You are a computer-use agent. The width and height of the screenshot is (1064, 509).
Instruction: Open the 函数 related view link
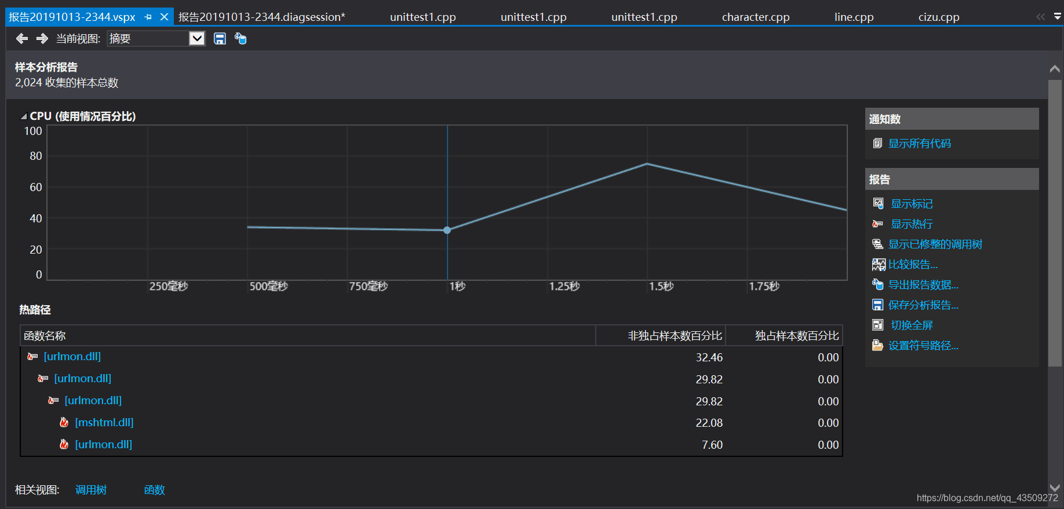click(x=154, y=490)
